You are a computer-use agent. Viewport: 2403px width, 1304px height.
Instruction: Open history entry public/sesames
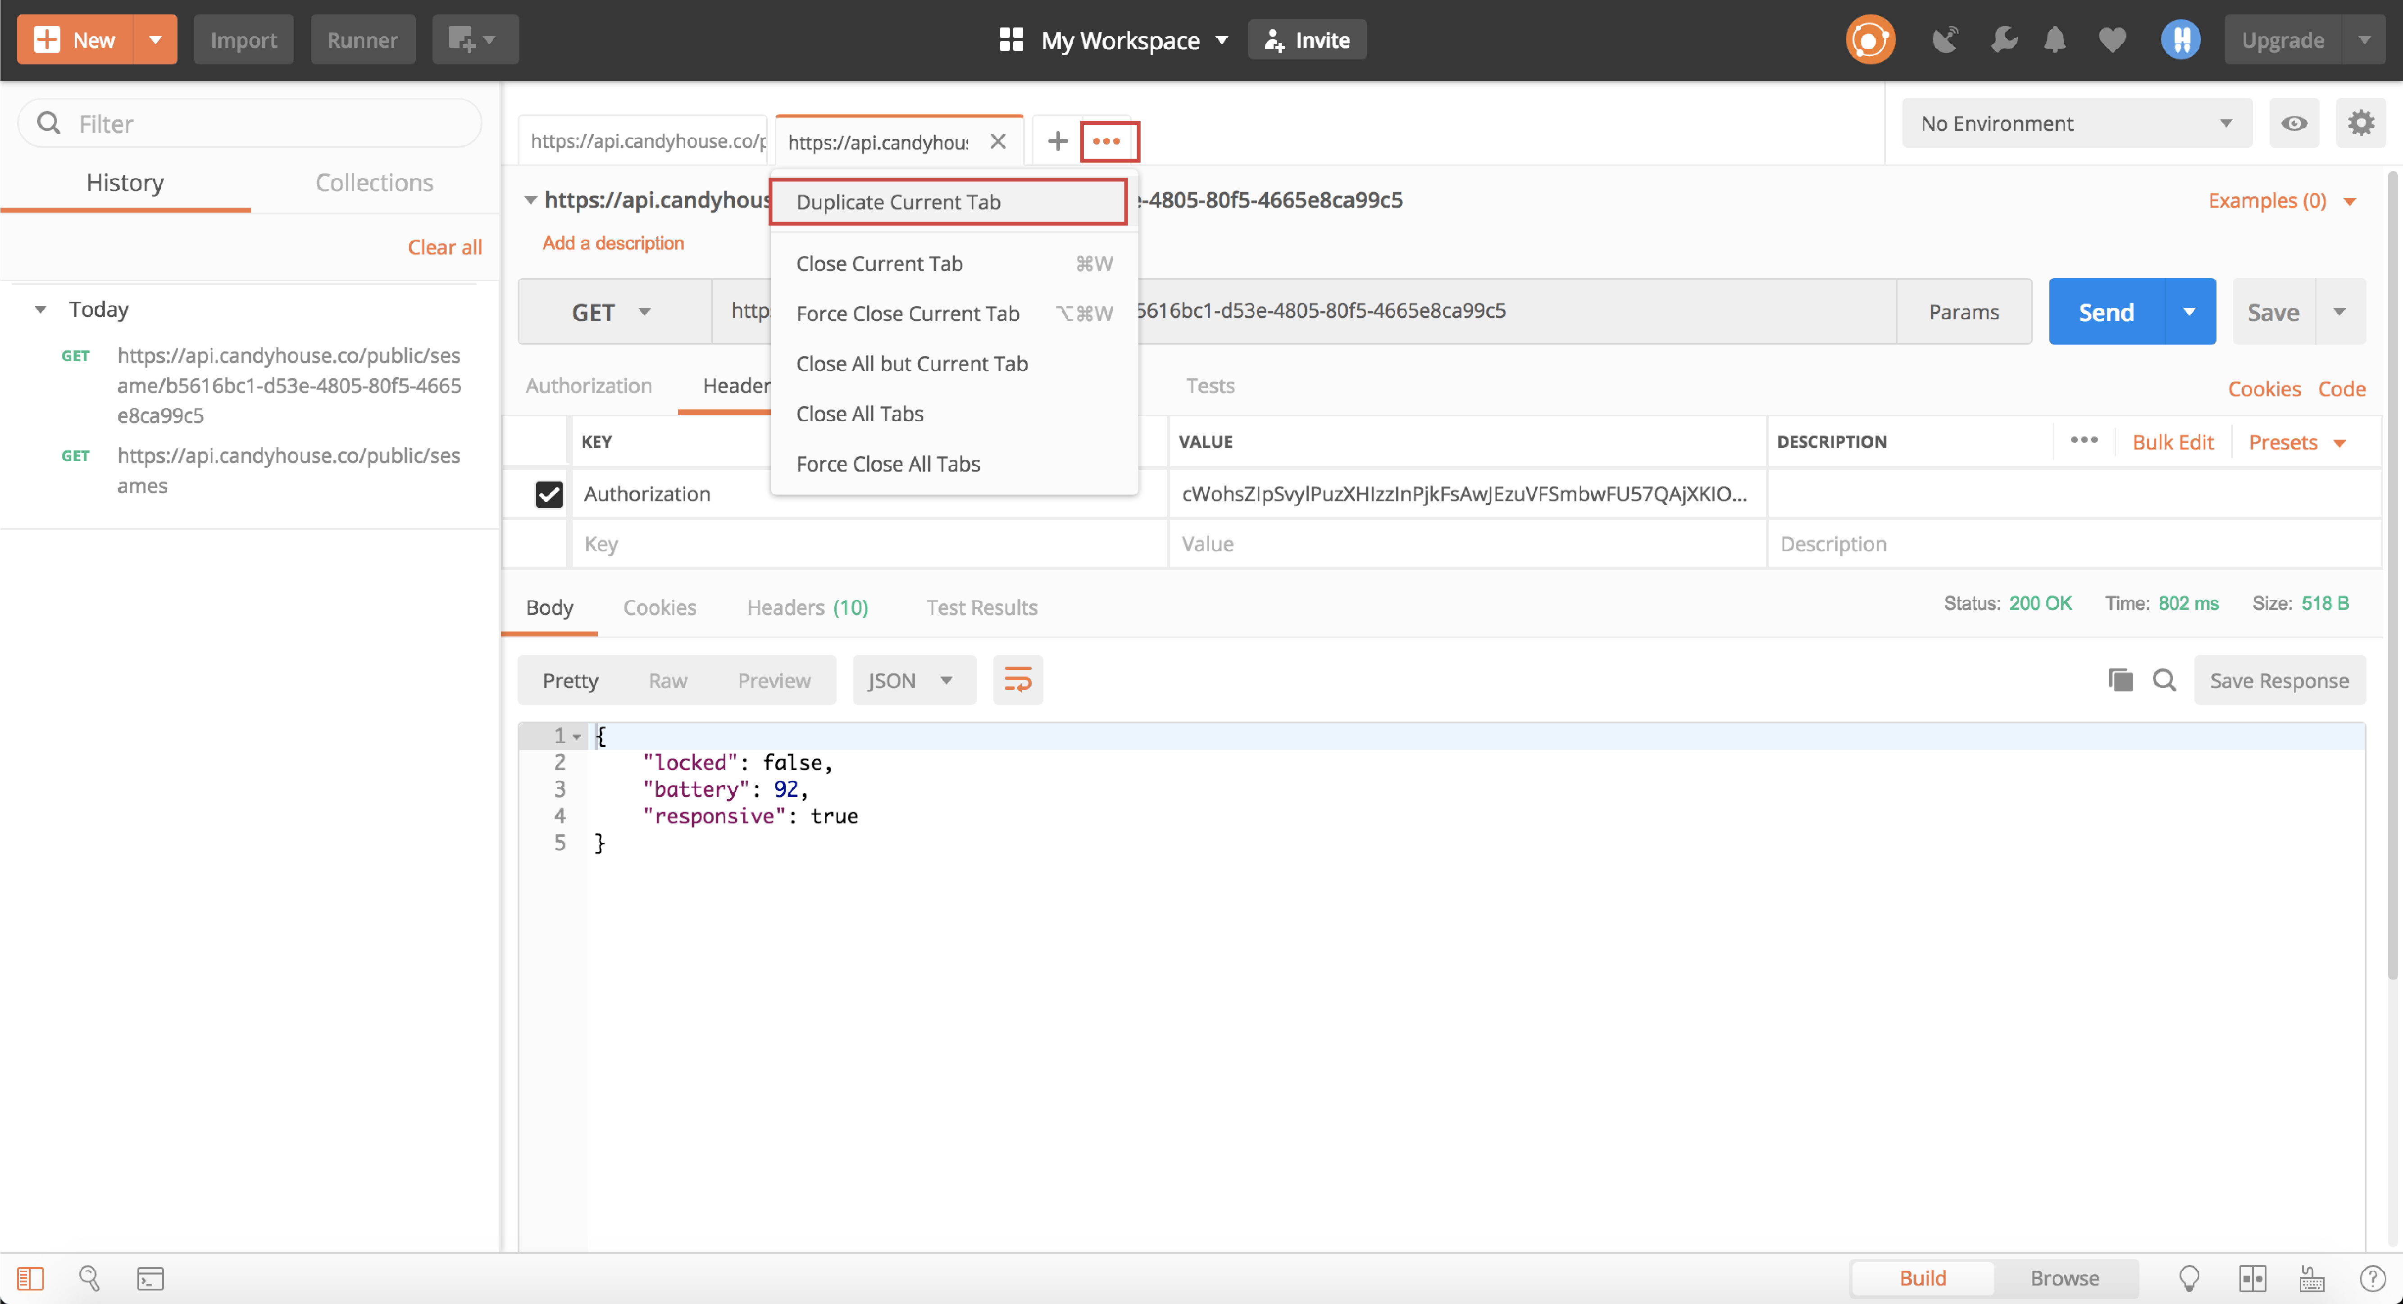click(x=289, y=471)
